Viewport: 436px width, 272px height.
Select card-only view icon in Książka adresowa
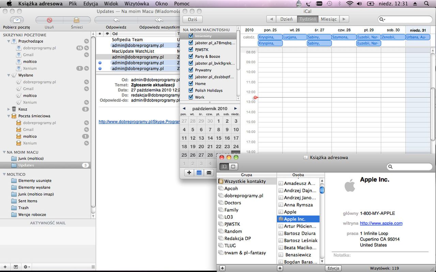pos(233,166)
